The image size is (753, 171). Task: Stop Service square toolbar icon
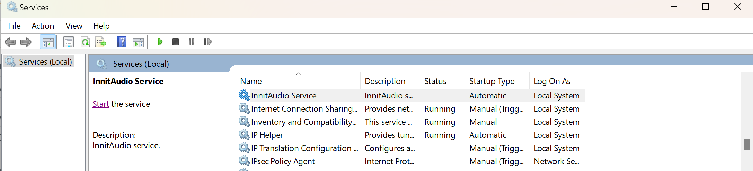point(176,42)
